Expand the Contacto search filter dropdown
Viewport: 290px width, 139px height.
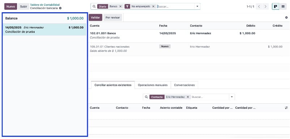[x=232, y=97]
